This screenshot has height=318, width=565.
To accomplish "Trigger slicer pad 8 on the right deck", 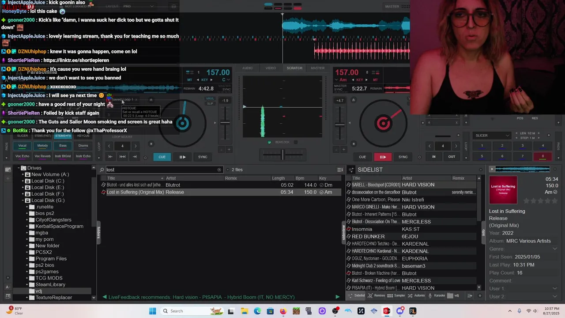I will tap(542, 156).
